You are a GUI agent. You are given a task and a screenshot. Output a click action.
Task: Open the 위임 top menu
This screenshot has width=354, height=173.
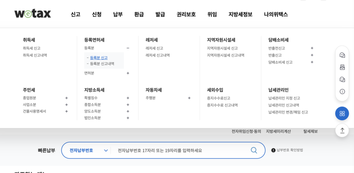point(212,15)
